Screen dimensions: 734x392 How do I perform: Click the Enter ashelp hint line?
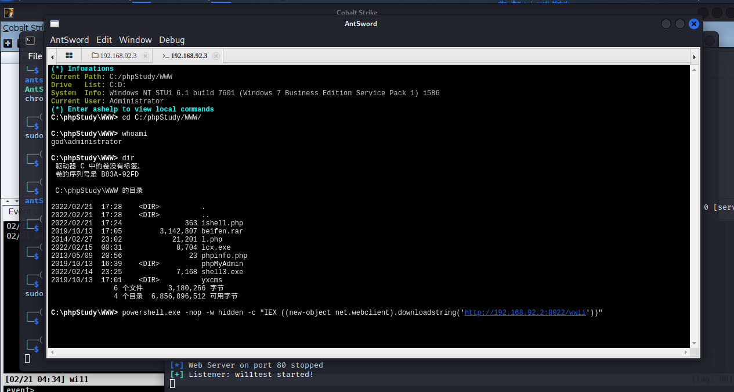(132, 109)
